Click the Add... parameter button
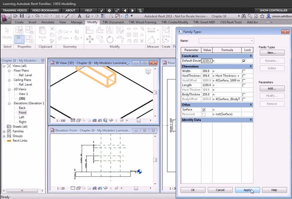Viewport: 292px width, 199px height. click(272, 89)
